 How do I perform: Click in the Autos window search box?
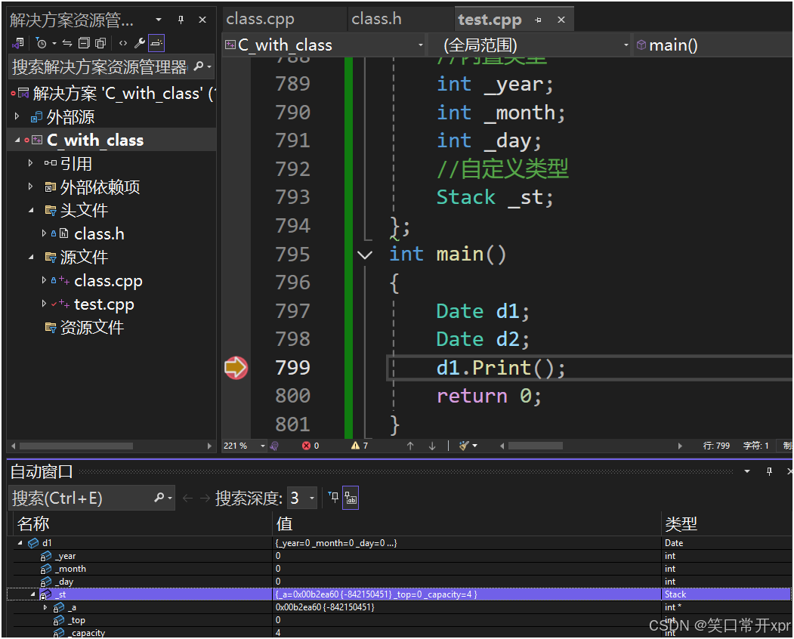[x=81, y=499]
